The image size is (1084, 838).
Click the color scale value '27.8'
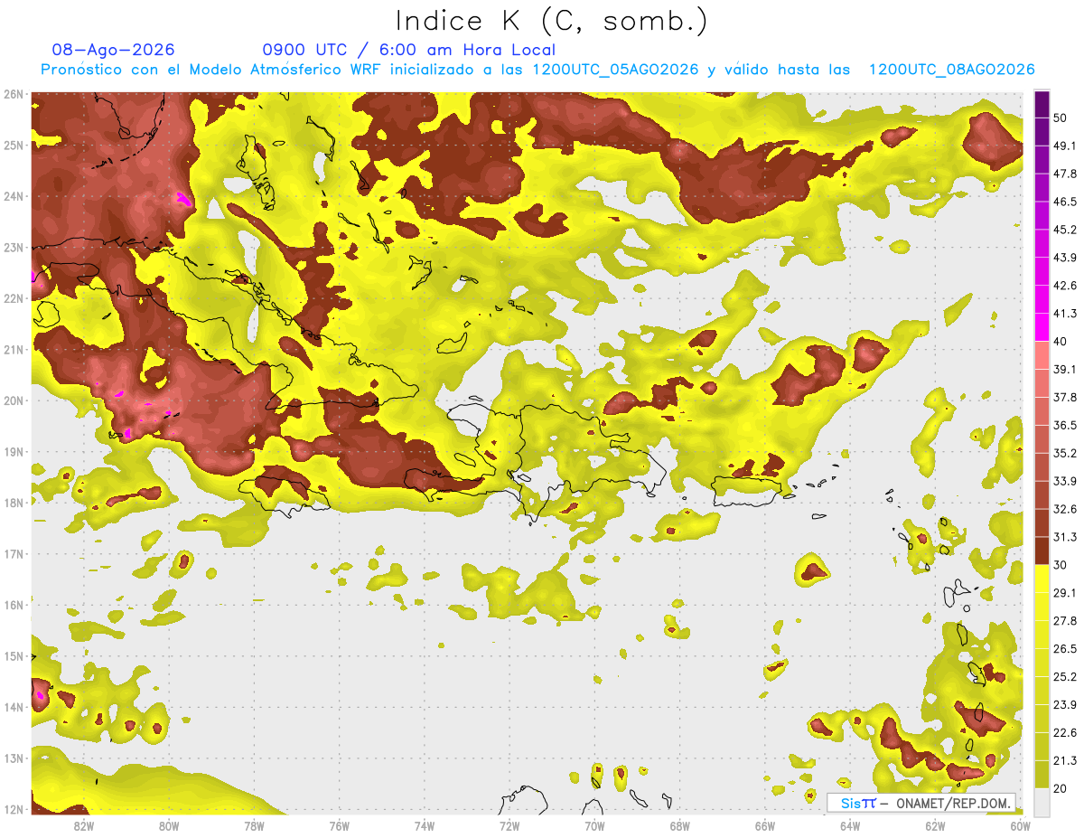pos(1065,621)
